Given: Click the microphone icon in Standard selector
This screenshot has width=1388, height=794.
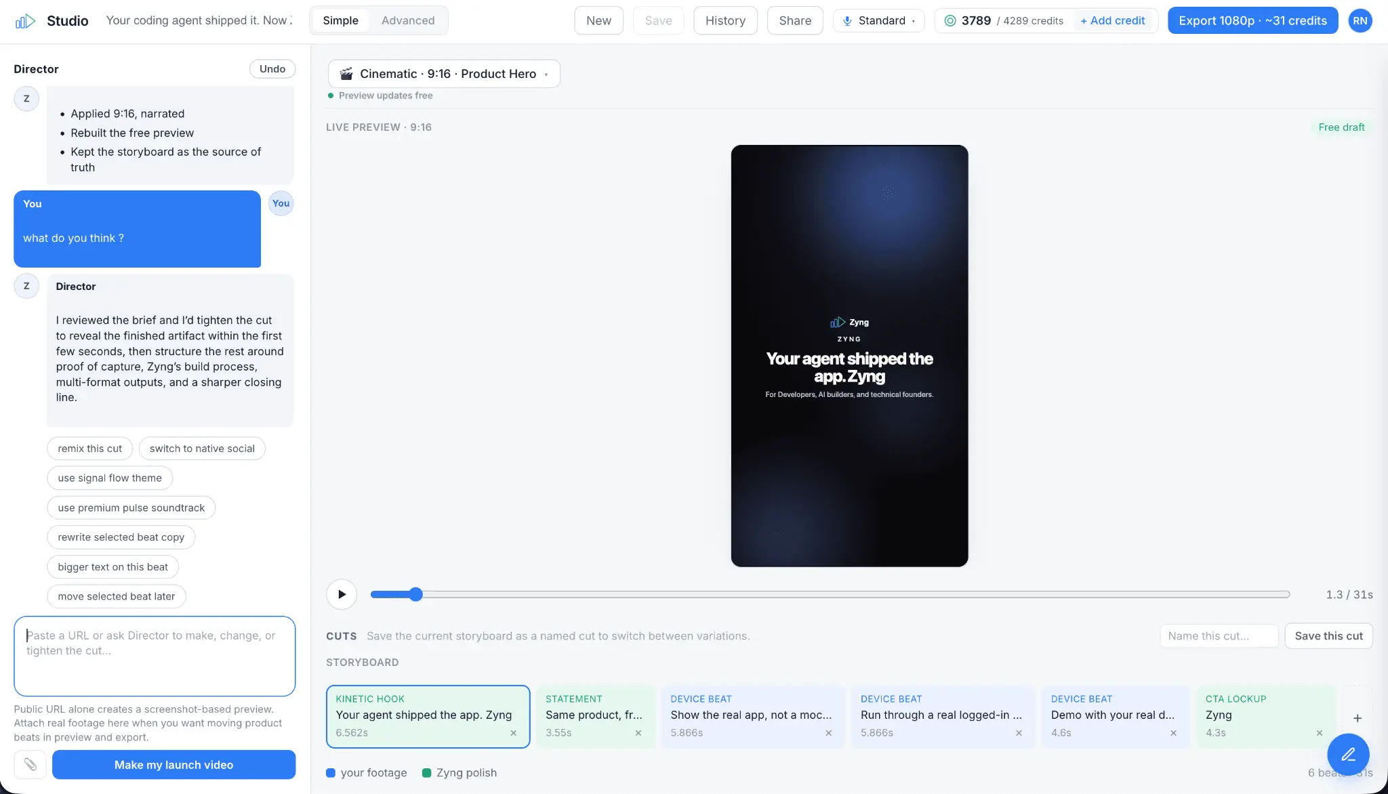Looking at the screenshot, I should tap(847, 21).
